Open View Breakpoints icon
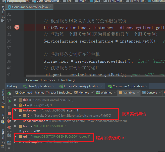165x152 pixels. [9, 121]
